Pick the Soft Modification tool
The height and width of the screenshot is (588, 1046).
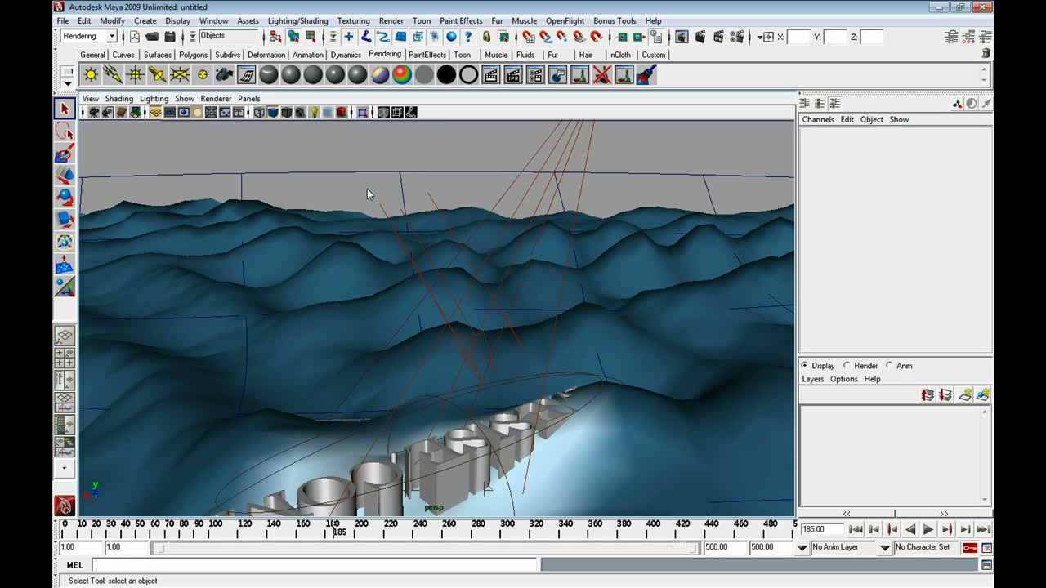[x=65, y=265]
